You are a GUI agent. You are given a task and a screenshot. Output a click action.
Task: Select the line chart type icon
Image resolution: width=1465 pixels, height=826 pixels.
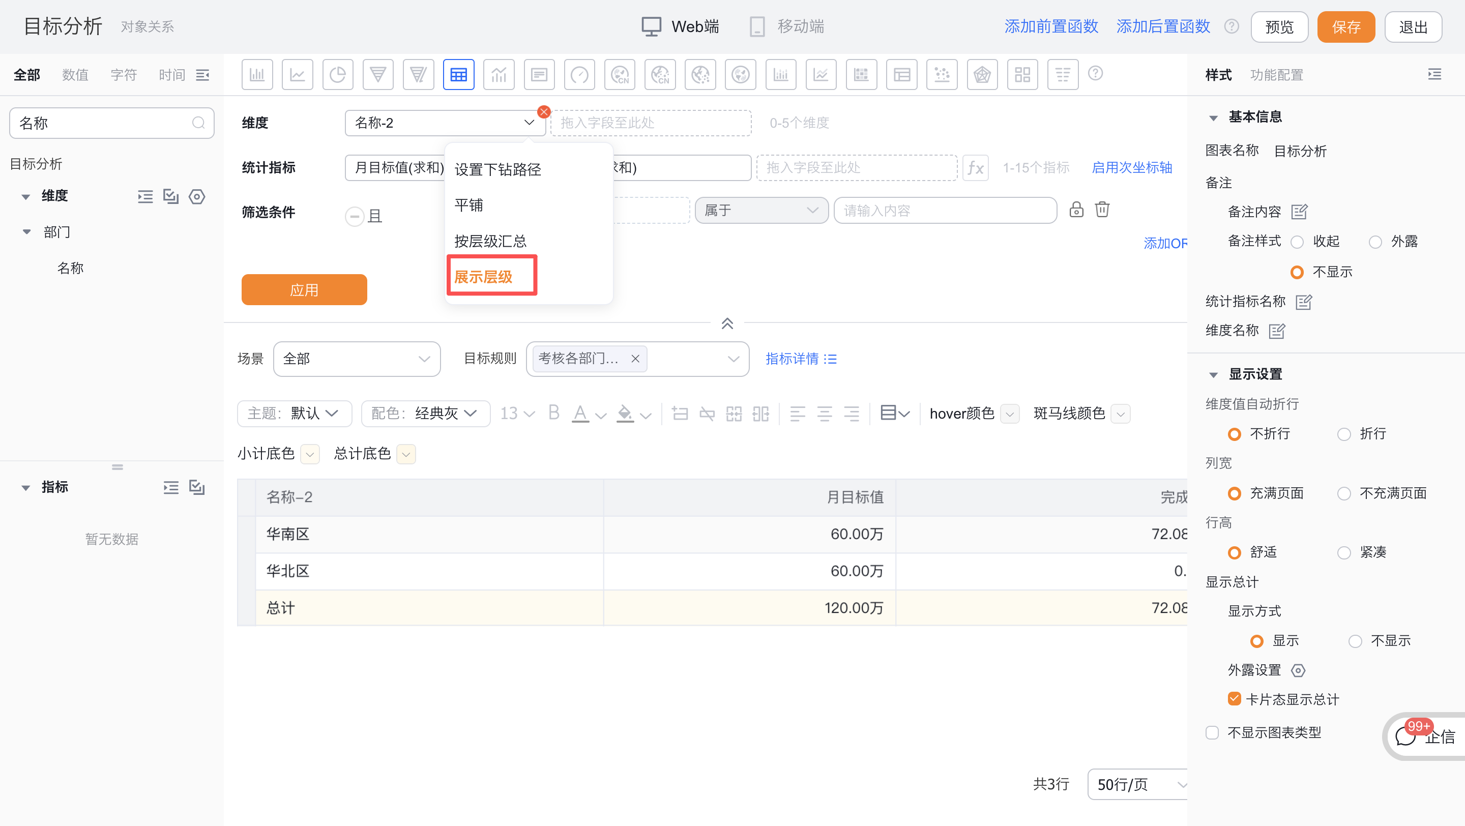tap(298, 74)
